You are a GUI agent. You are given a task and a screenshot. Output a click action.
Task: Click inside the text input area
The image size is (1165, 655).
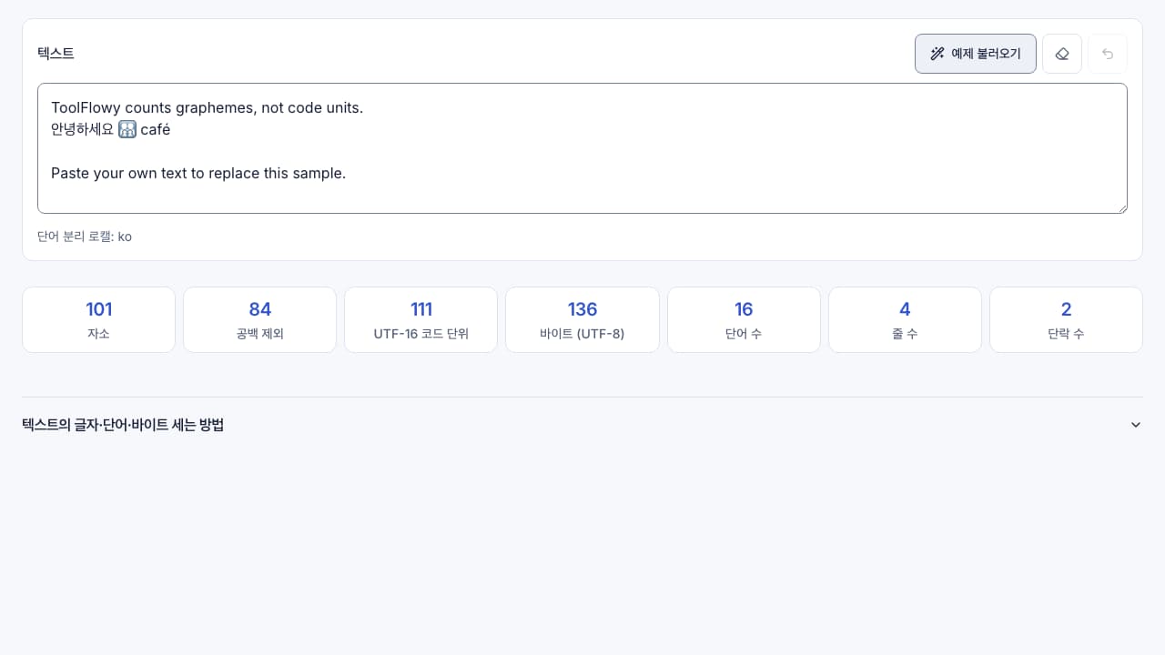[582, 148]
